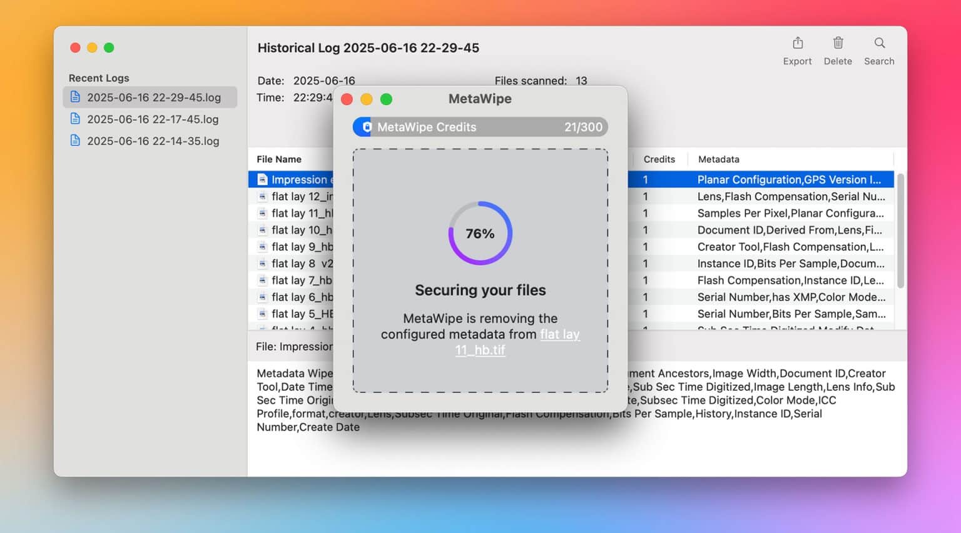The image size is (961, 533).
Task: Click the shield icon on the MetaWipe Credits bar
Action: click(x=366, y=127)
